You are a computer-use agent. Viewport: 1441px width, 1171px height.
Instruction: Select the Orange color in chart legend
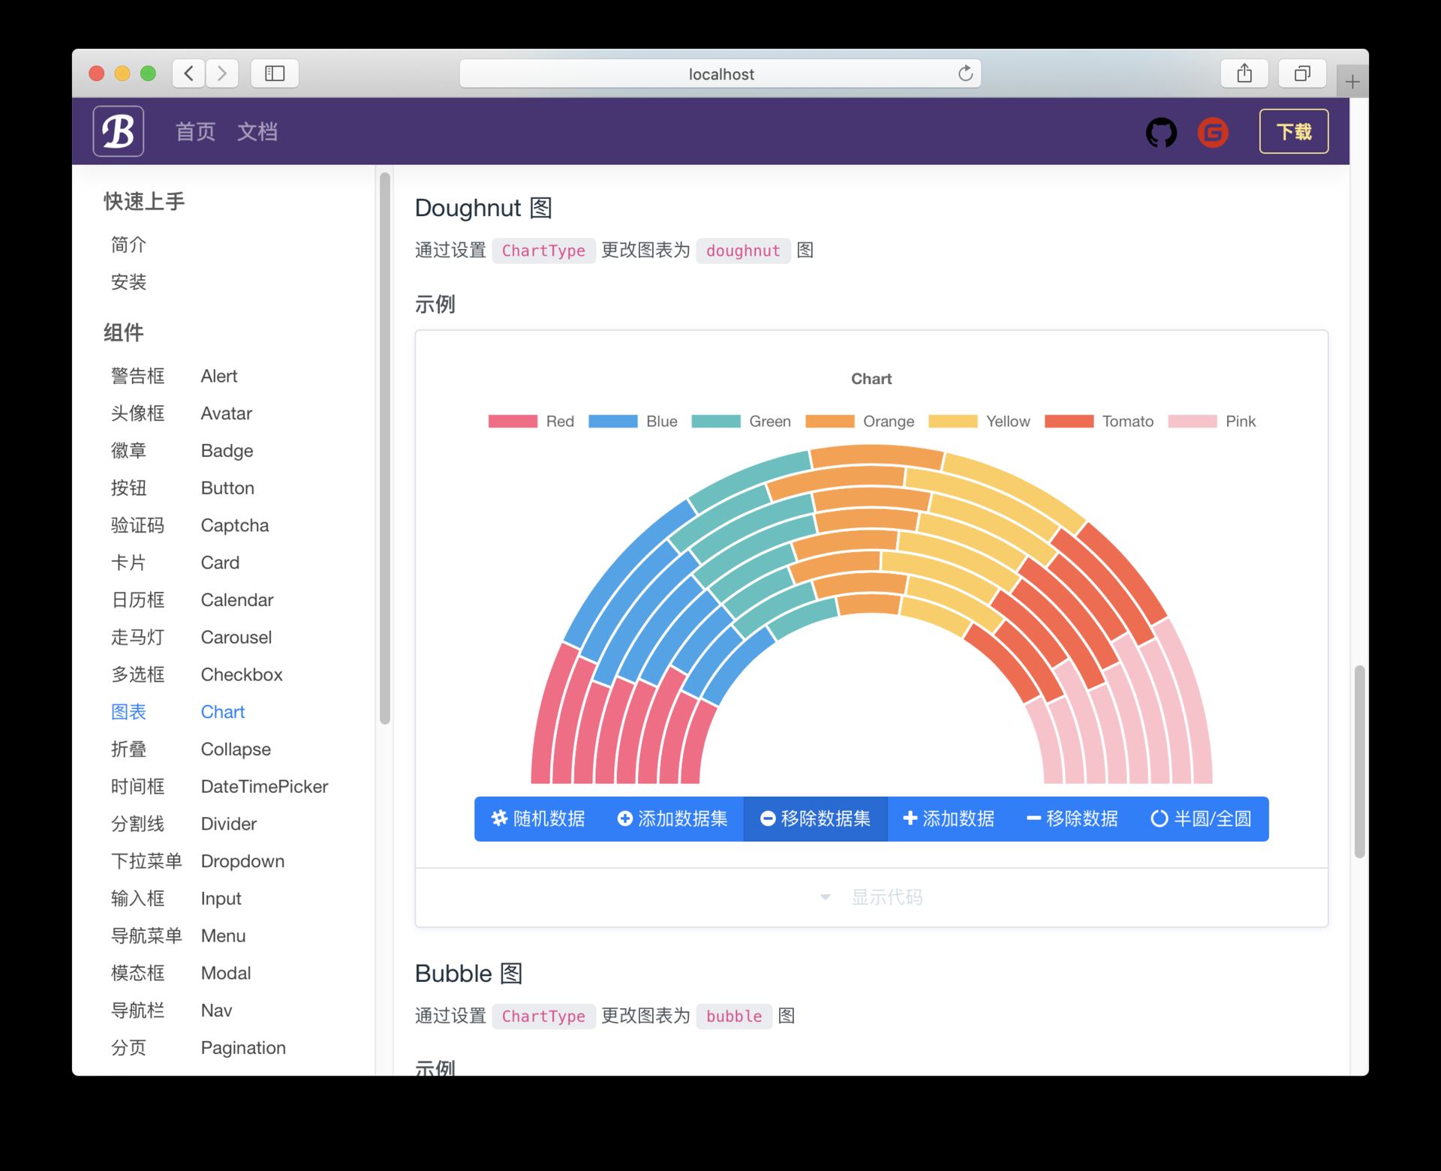[861, 421]
